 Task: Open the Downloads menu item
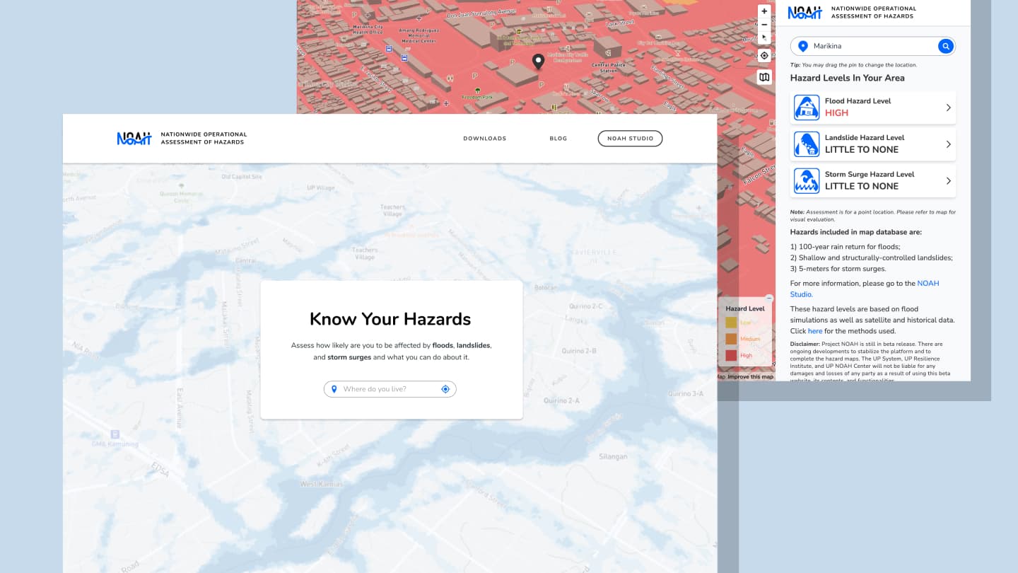click(x=485, y=139)
